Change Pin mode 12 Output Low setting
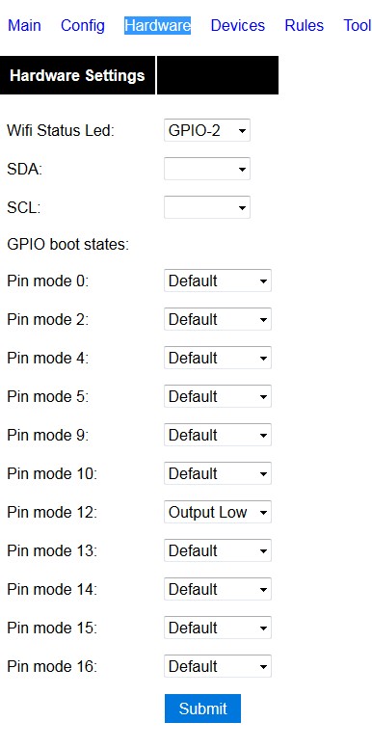 pyautogui.click(x=218, y=513)
